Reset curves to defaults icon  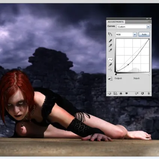click(142, 93)
